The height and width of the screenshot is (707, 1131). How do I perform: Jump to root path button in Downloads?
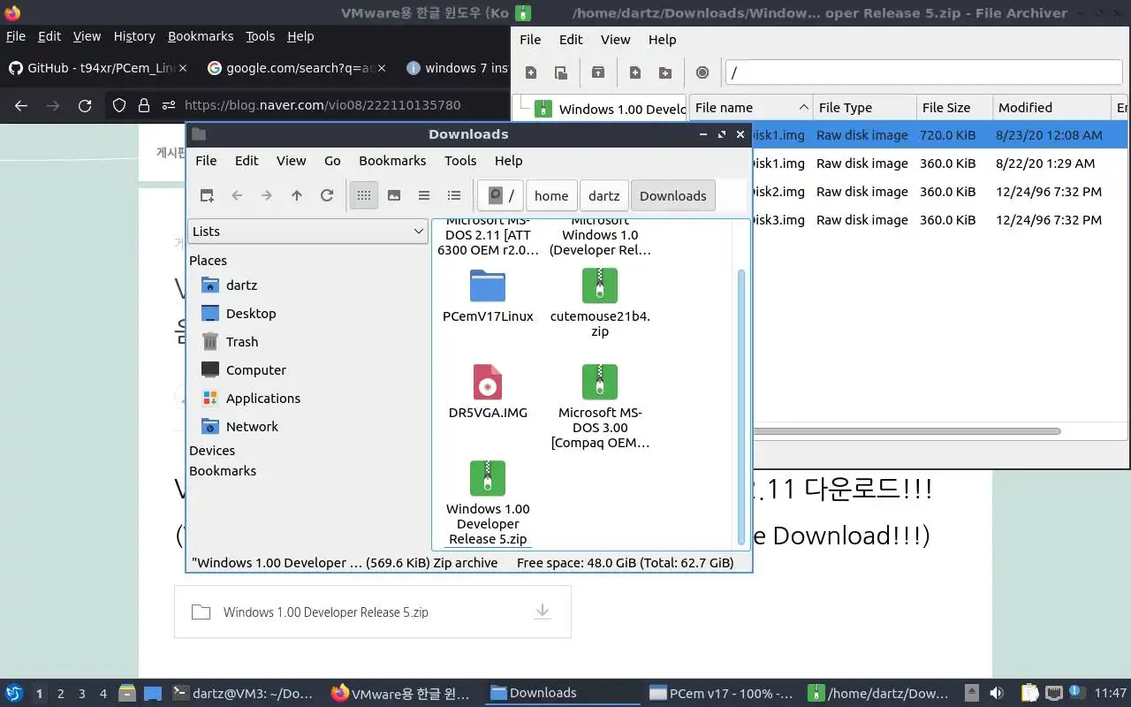[500, 195]
